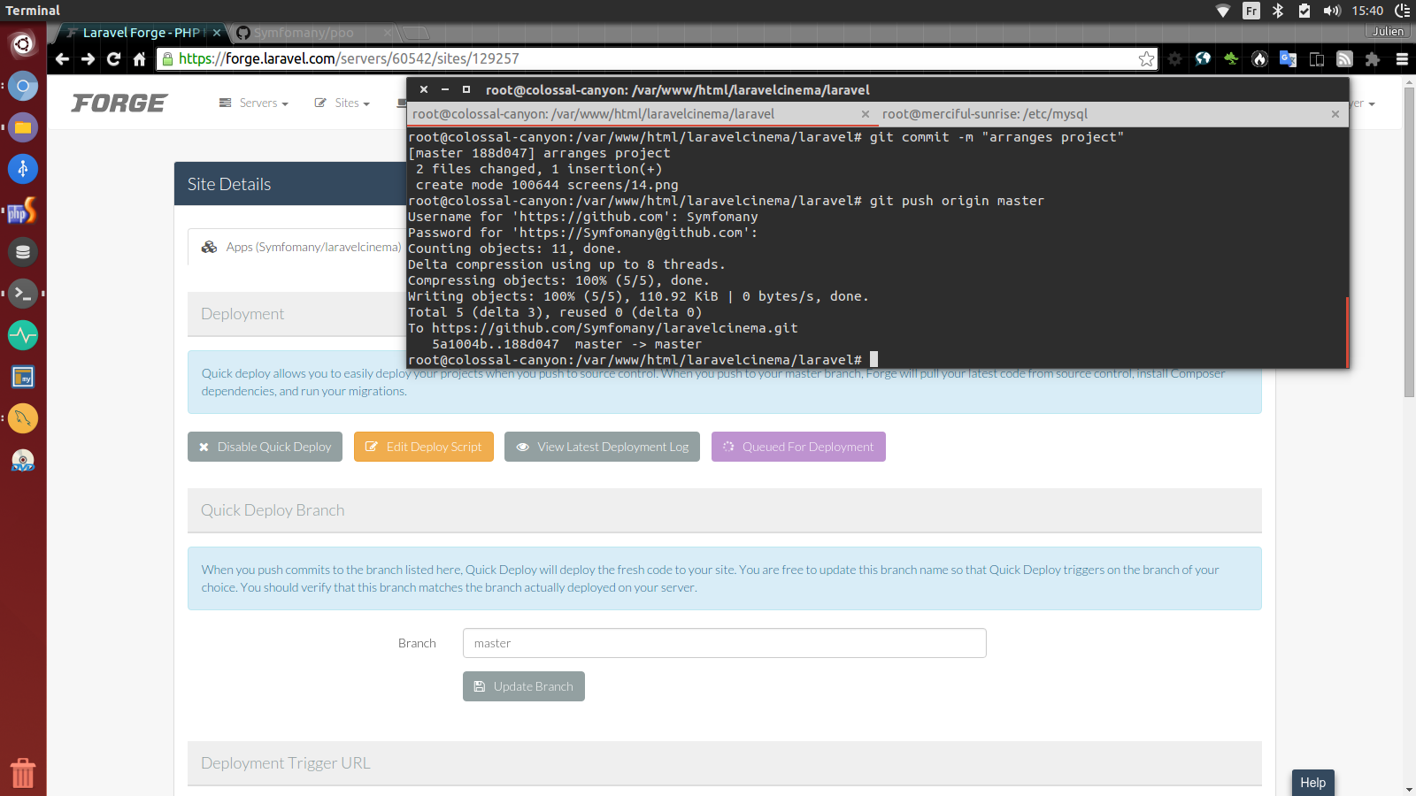Open a new browser tab

tap(415, 34)
